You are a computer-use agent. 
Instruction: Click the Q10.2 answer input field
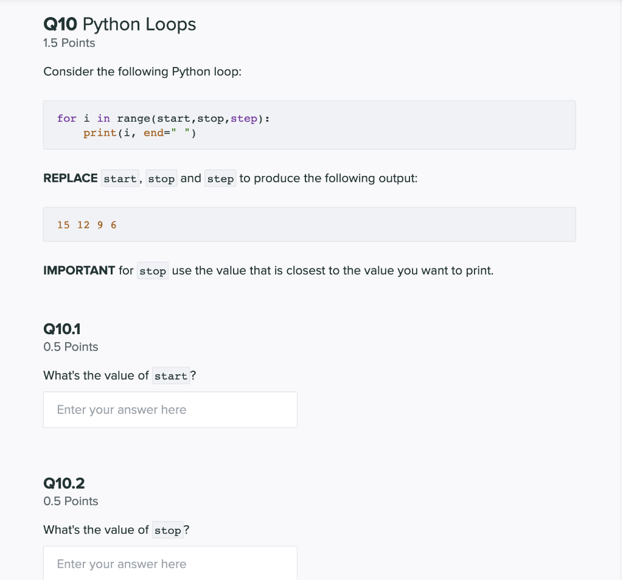pos(170,564)
